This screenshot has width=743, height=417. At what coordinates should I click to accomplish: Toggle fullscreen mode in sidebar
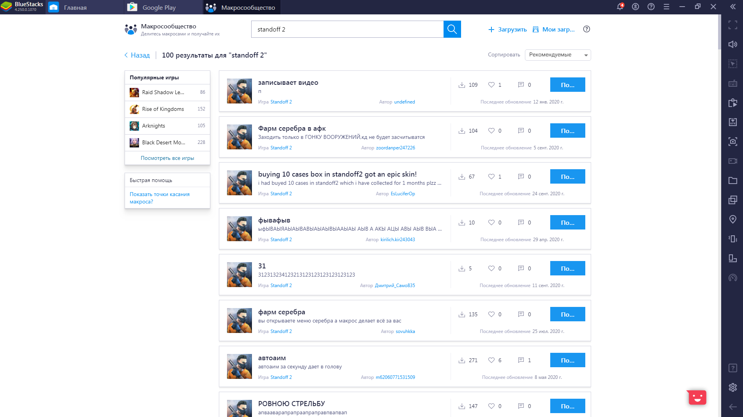coord(733,25)
